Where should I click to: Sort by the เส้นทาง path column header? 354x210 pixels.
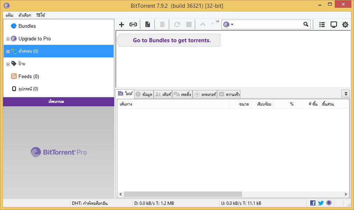pos(173,104)
